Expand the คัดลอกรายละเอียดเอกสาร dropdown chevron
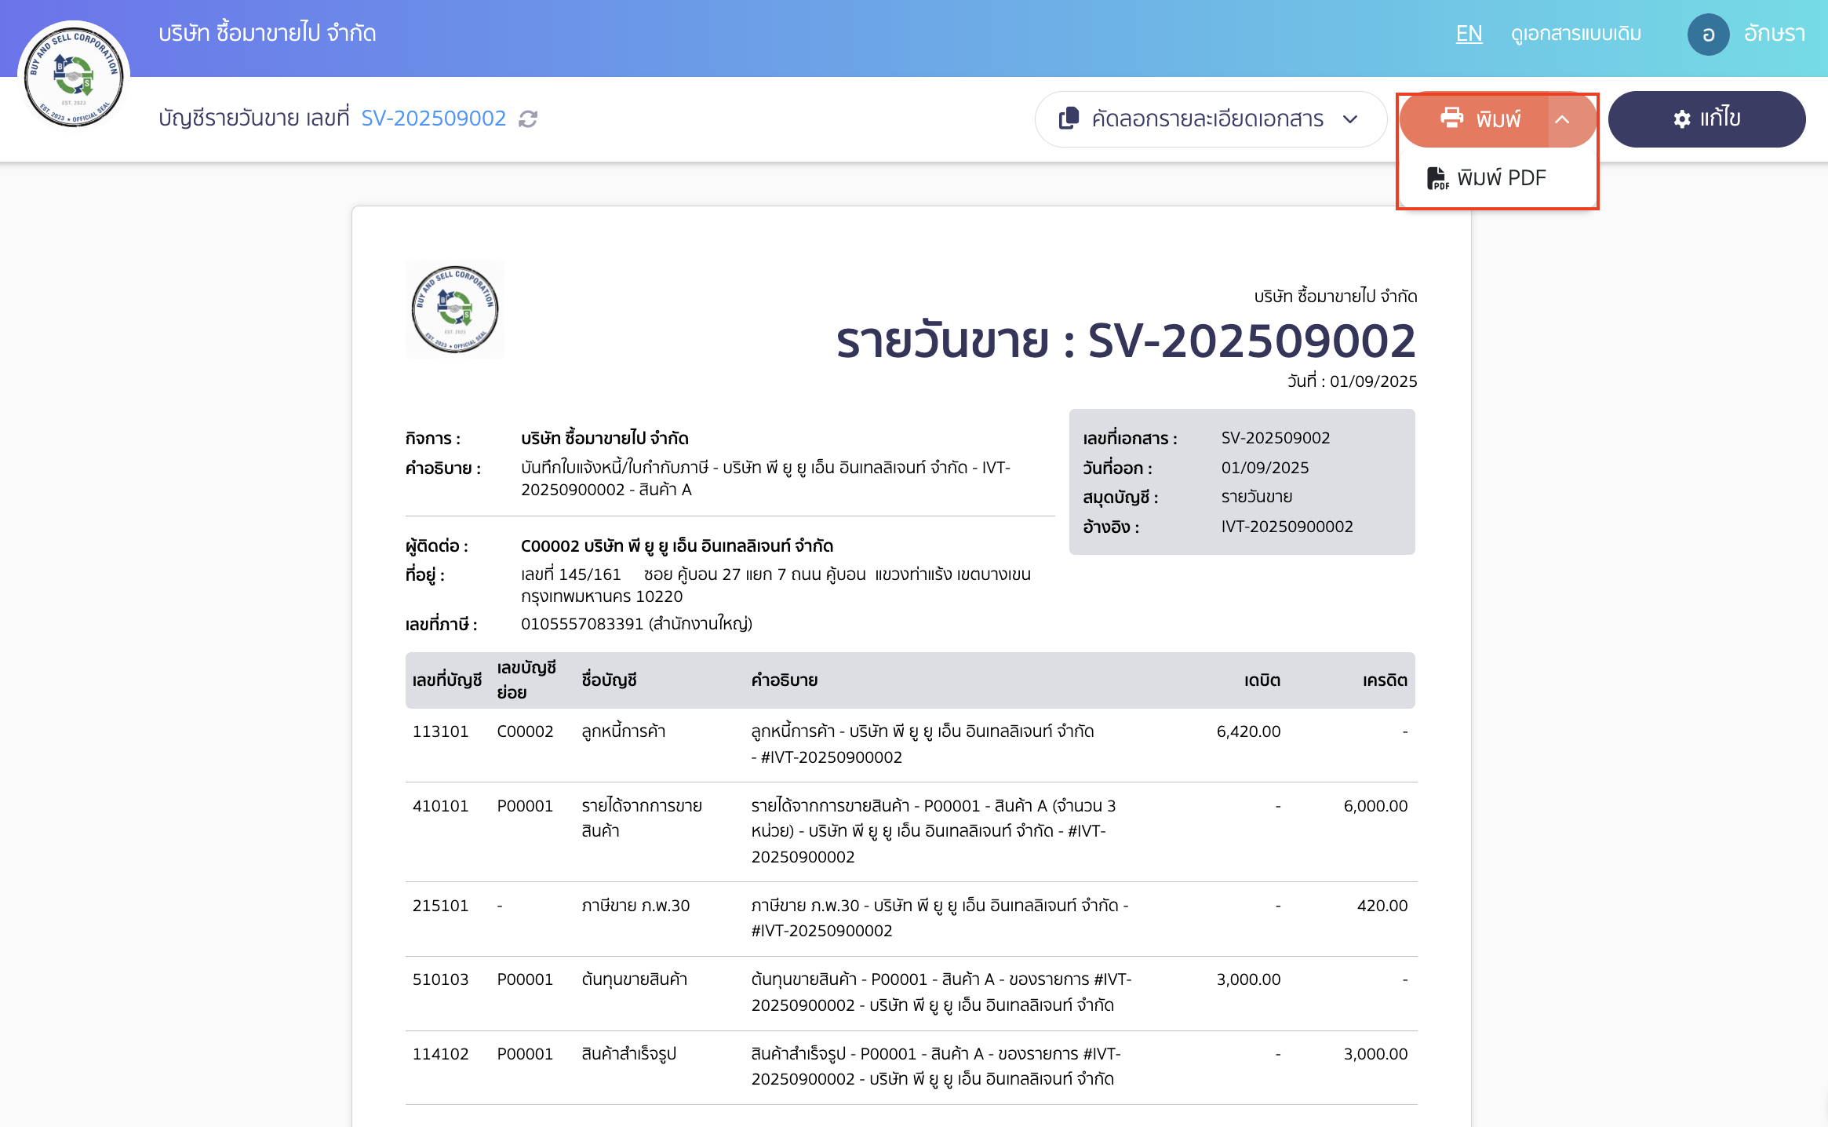 click(x=1351, y=119)
